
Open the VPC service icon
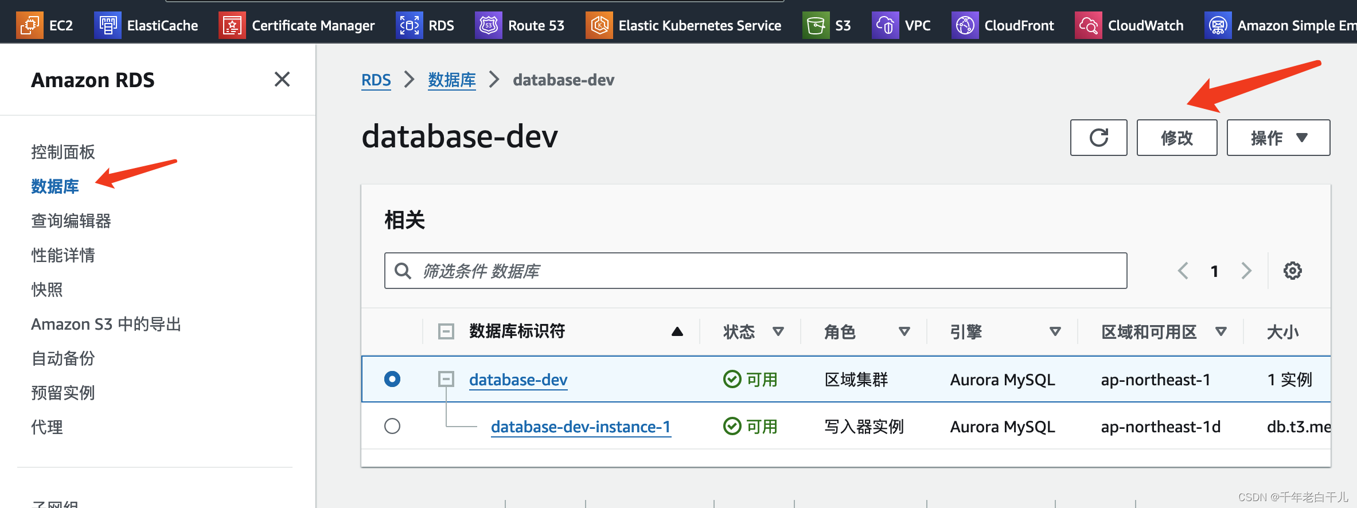886,25
